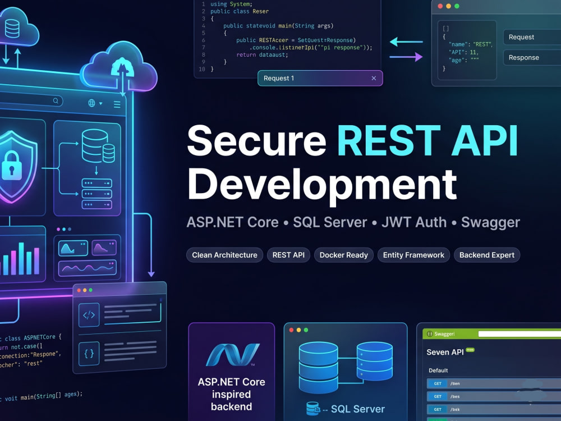Click the right-pointing purple arrow
This screenshot has height=421, width=561.
coord(406,57)
